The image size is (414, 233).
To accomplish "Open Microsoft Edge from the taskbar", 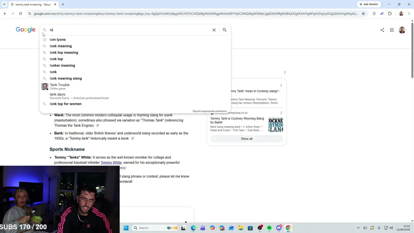I will pyautogui.click(x=193, y=228).
